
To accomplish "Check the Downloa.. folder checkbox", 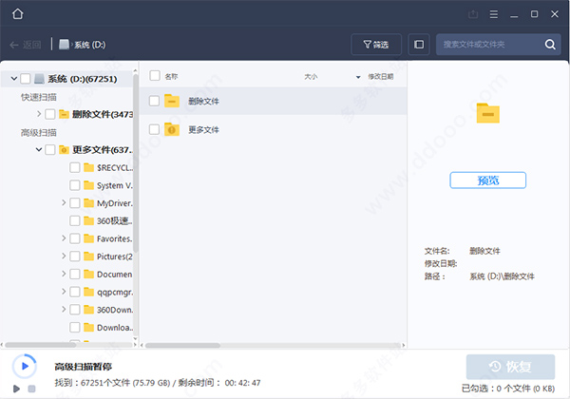I will pyautogui.click(x=75, y=327).
